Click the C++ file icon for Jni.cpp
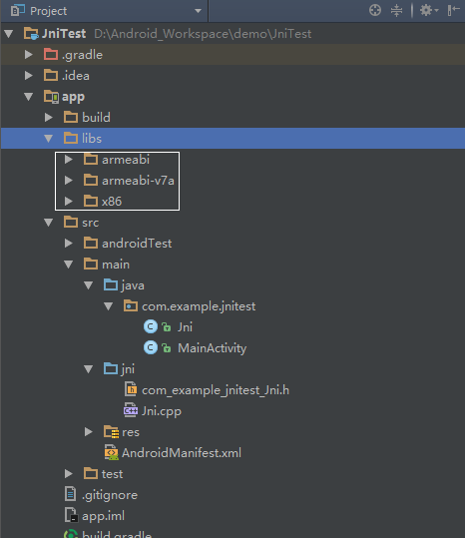465x538 pixels. coord(131,410)
